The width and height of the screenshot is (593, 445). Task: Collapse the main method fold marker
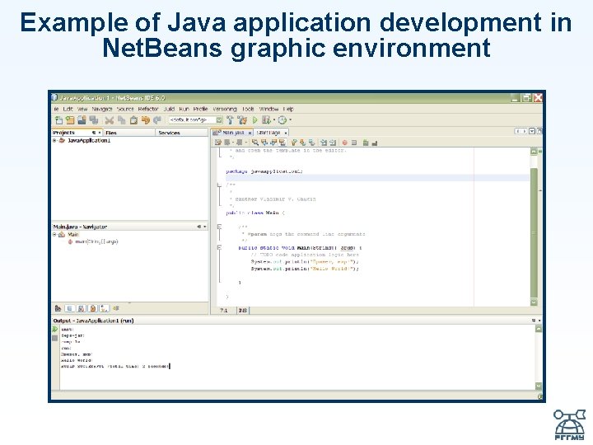pyautogui.click(x=219, y=247)
